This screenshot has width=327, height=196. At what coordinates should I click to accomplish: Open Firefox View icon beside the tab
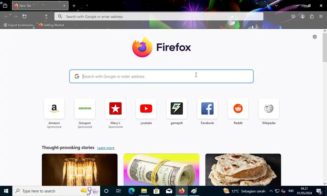5,6
